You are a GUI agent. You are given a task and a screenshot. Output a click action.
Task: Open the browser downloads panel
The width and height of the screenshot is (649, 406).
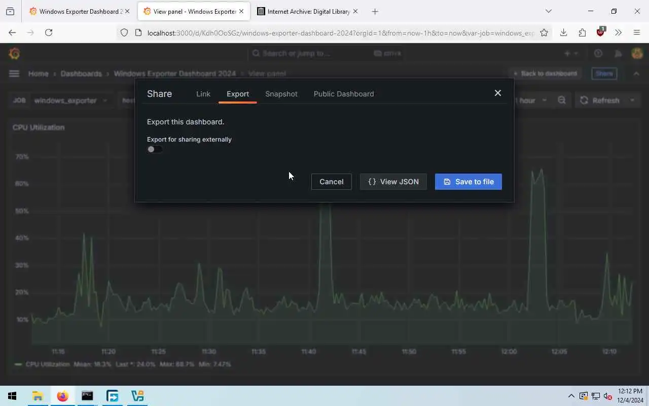563,32
